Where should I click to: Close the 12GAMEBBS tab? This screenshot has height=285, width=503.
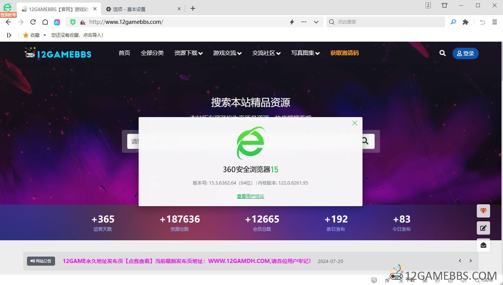[95, 9]
